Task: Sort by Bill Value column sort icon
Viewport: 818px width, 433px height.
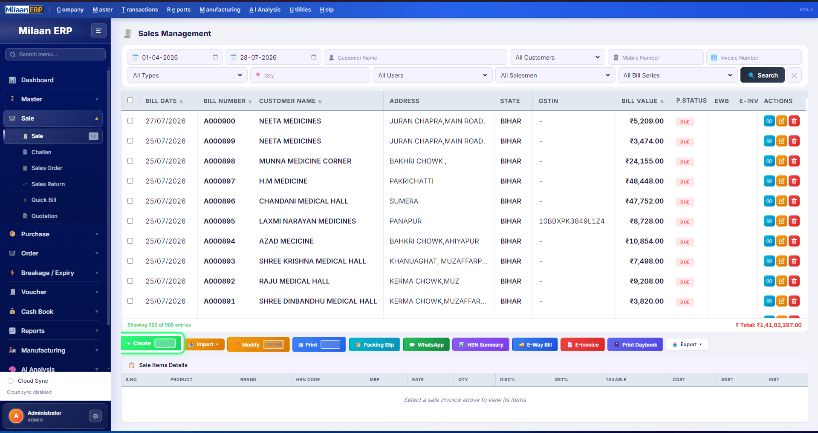Action: pos(662,101)
